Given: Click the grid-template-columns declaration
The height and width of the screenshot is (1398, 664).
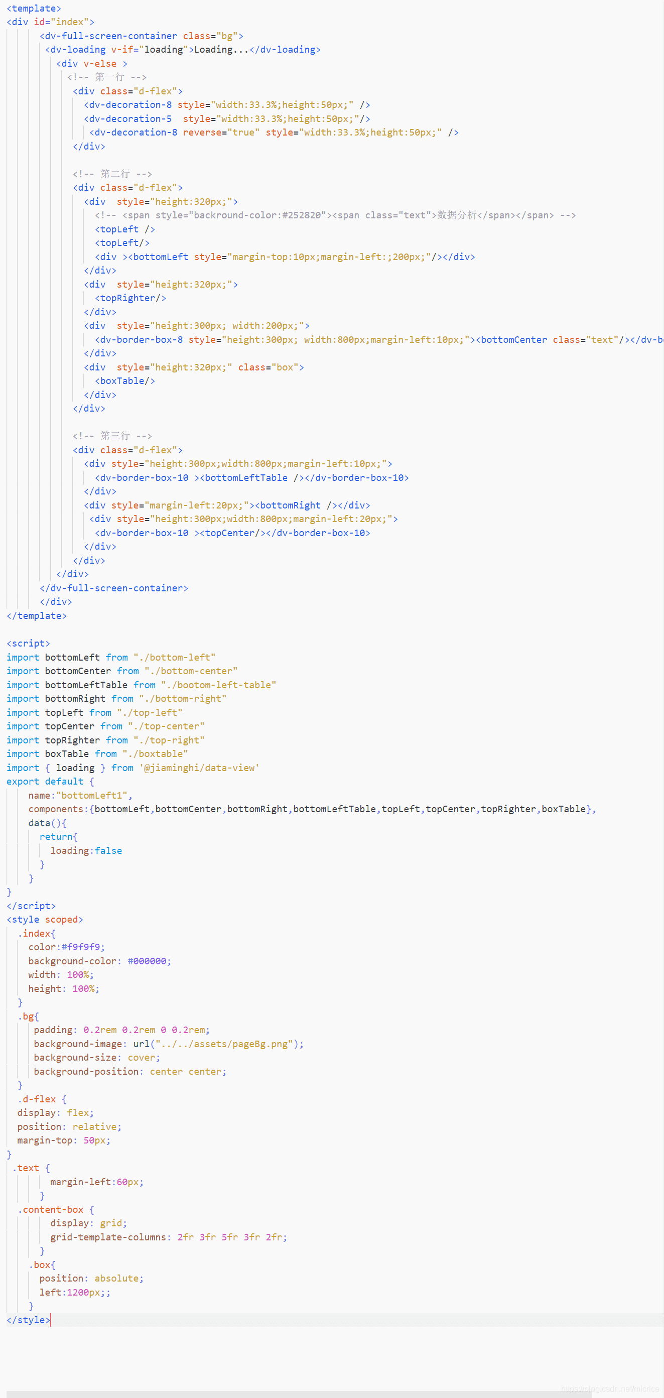Looking at the screenshot, I should (169, 1237).
